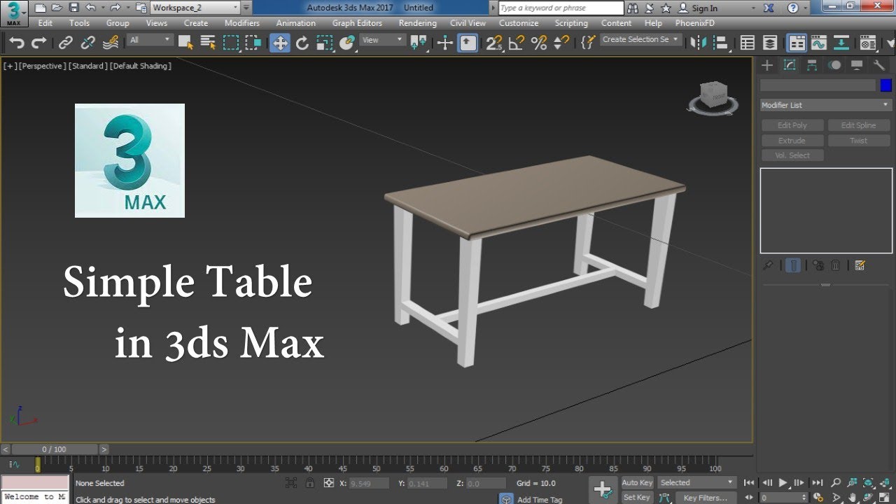The height and width of the screenshot is (504, 896).
Task: Open the Tools menu
Action: (x=79, y=23)
